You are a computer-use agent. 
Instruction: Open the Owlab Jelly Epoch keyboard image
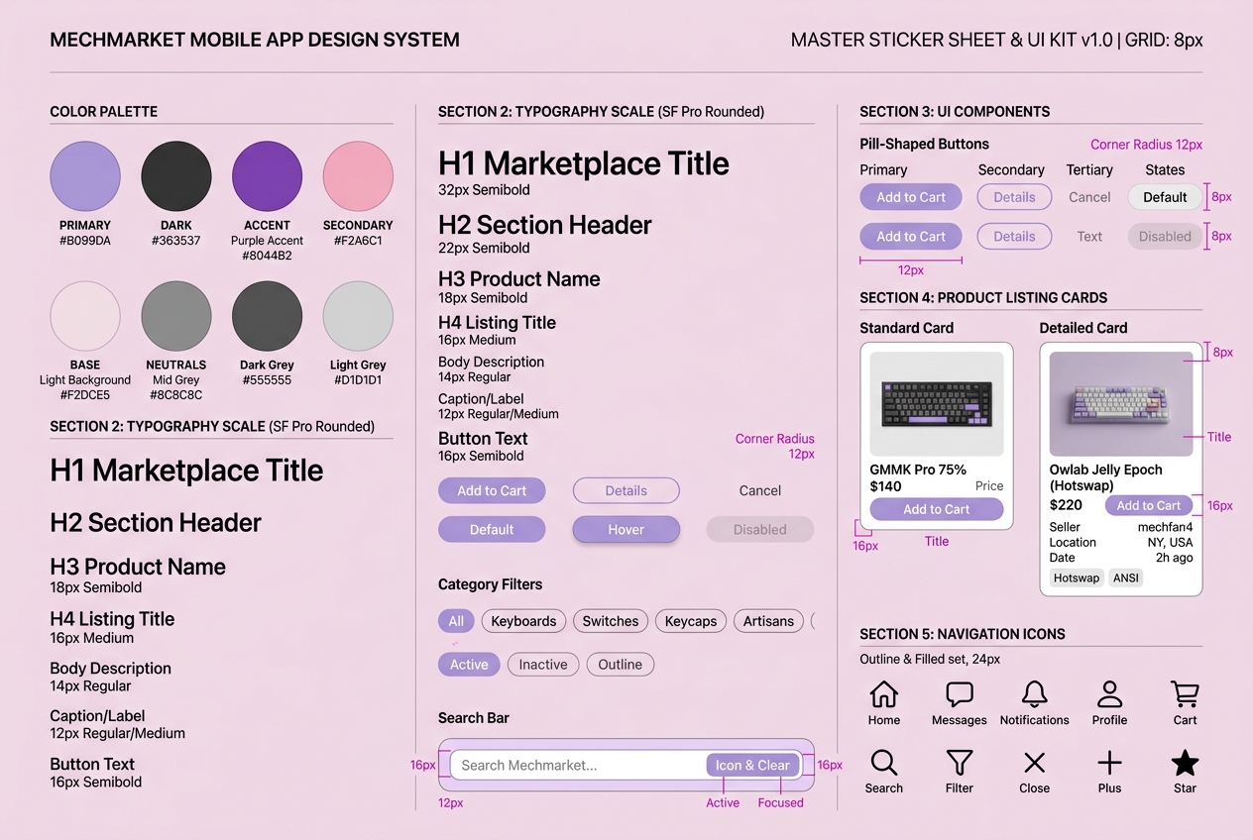point(1121,404)
